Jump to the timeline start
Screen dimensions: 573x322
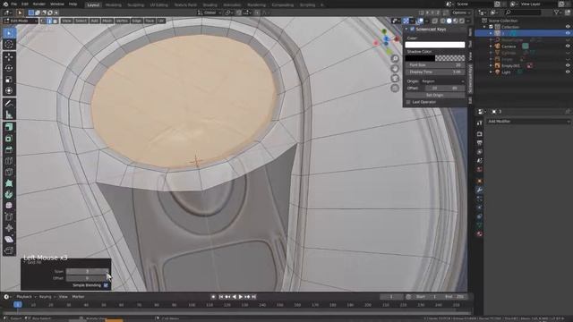pos(221,297)
